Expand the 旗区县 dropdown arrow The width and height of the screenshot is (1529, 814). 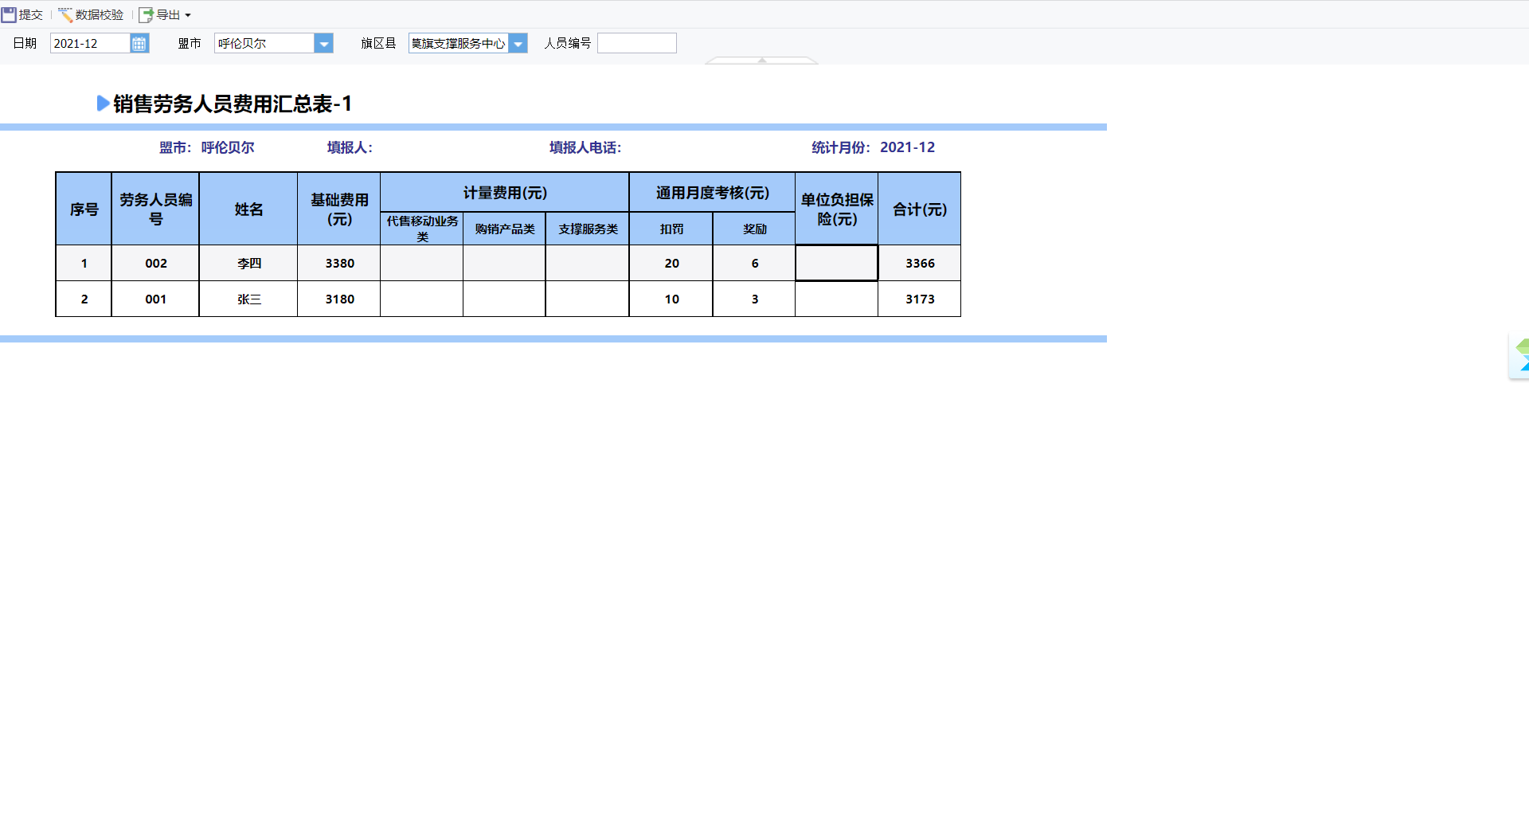518,43
